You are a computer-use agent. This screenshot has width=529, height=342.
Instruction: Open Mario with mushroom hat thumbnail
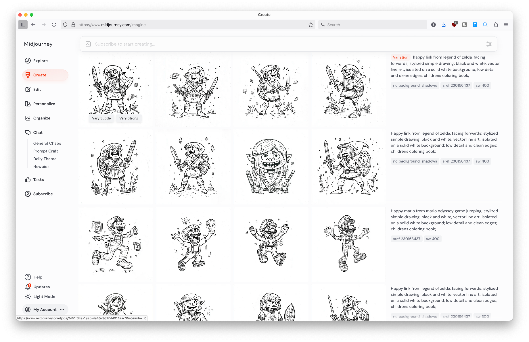(x=193, y=244)
